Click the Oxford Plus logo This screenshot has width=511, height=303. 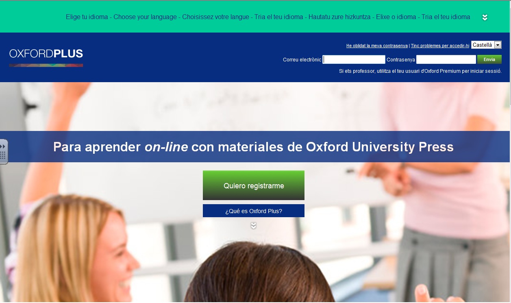46,54
